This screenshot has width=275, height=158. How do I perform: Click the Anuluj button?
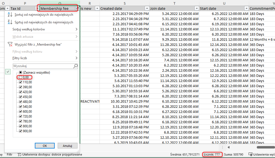click(67, 146)
